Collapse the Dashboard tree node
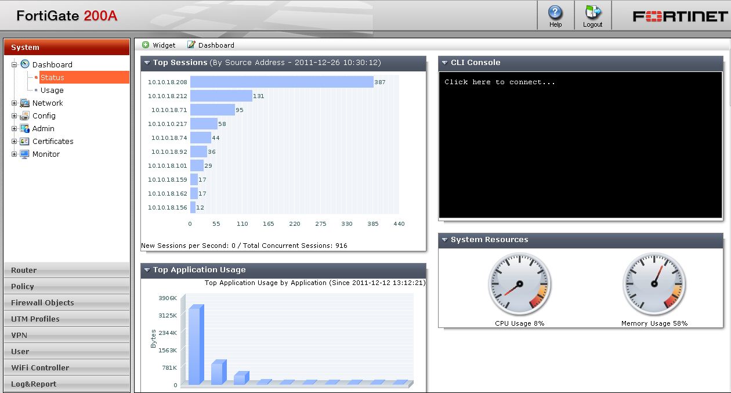 15,64
